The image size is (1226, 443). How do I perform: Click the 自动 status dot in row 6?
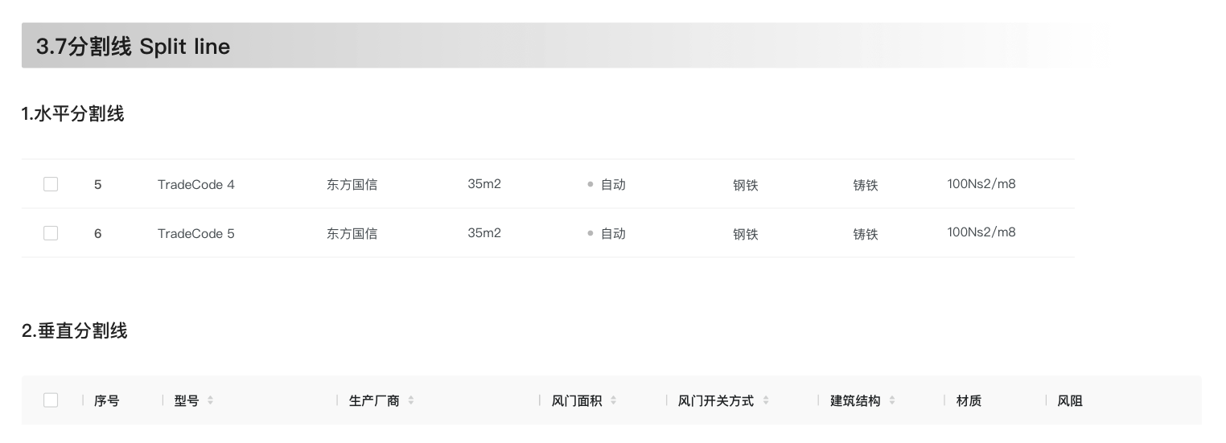point(590,233)
